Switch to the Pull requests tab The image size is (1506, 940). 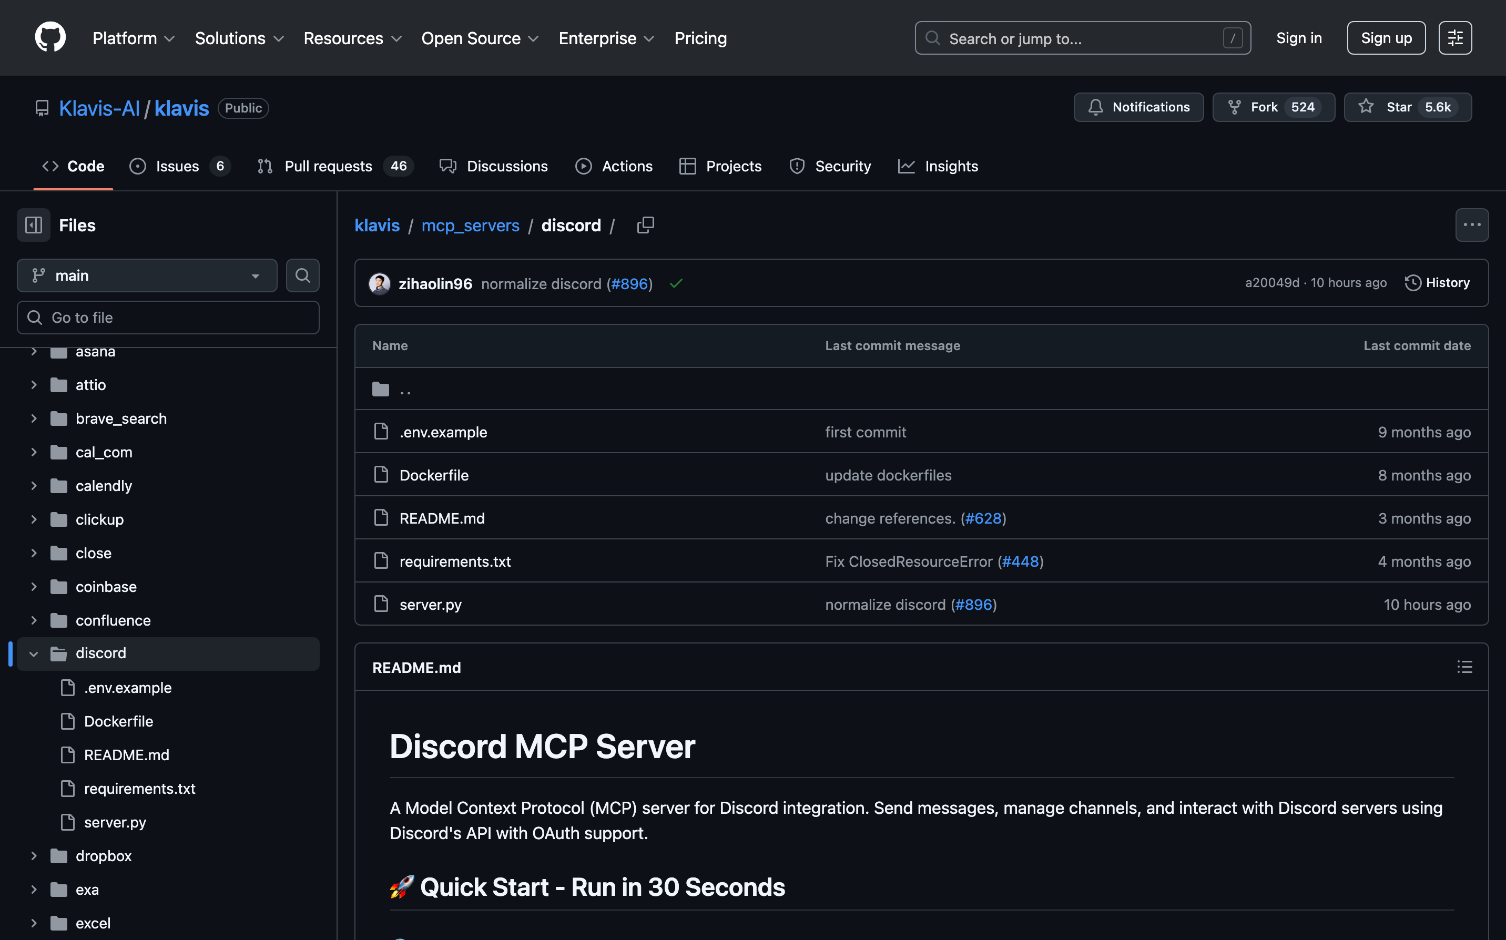coord(328,166)
